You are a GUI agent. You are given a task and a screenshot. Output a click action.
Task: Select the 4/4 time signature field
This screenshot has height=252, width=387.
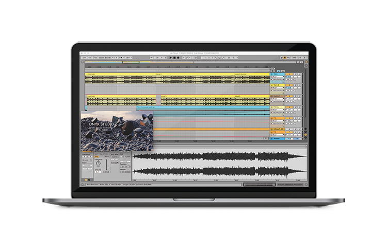click(x=115, y=58)
